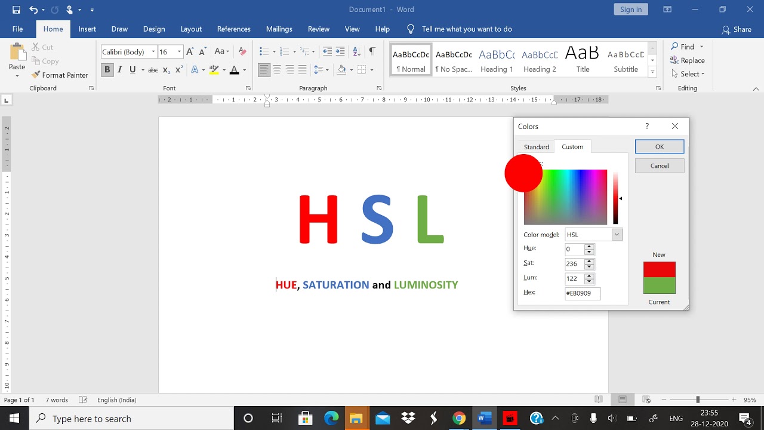Toggle left alignment
Screen dimensions: 764x430
(x=264, y=70)
